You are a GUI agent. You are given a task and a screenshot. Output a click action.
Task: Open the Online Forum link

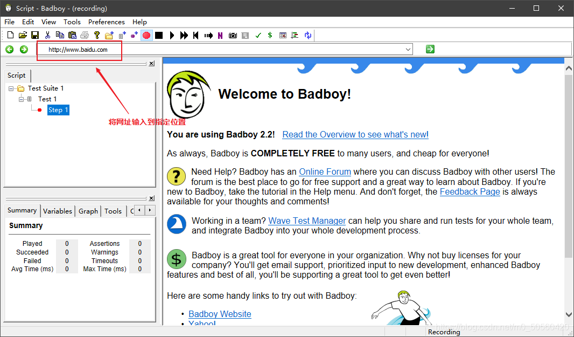pos(325,171)
